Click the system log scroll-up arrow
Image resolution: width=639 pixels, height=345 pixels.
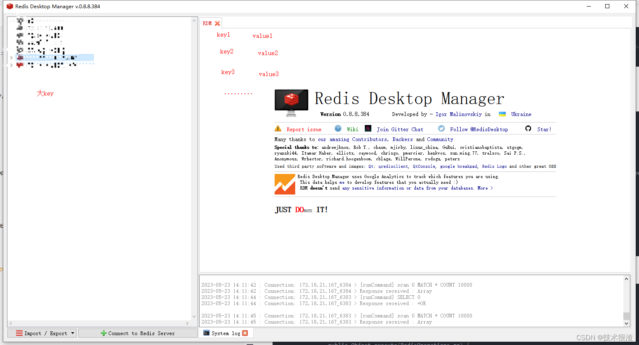pos(626,279)
